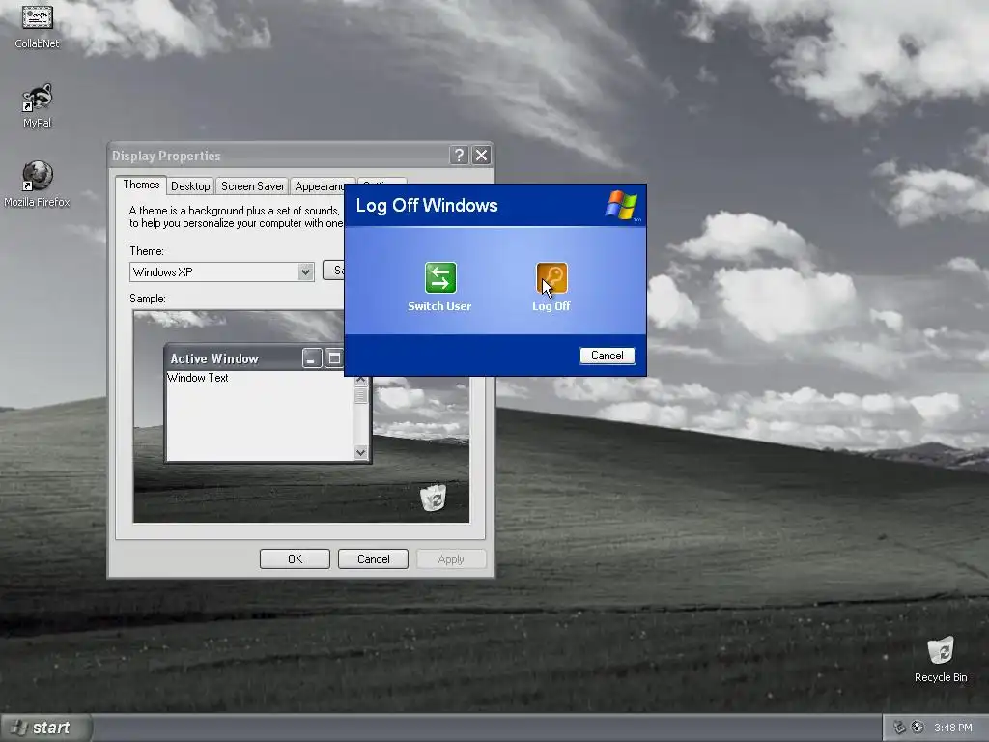Click the Switch User green arrows icon
This screenshot has width=989, height=742.
[x=440, y=277]
